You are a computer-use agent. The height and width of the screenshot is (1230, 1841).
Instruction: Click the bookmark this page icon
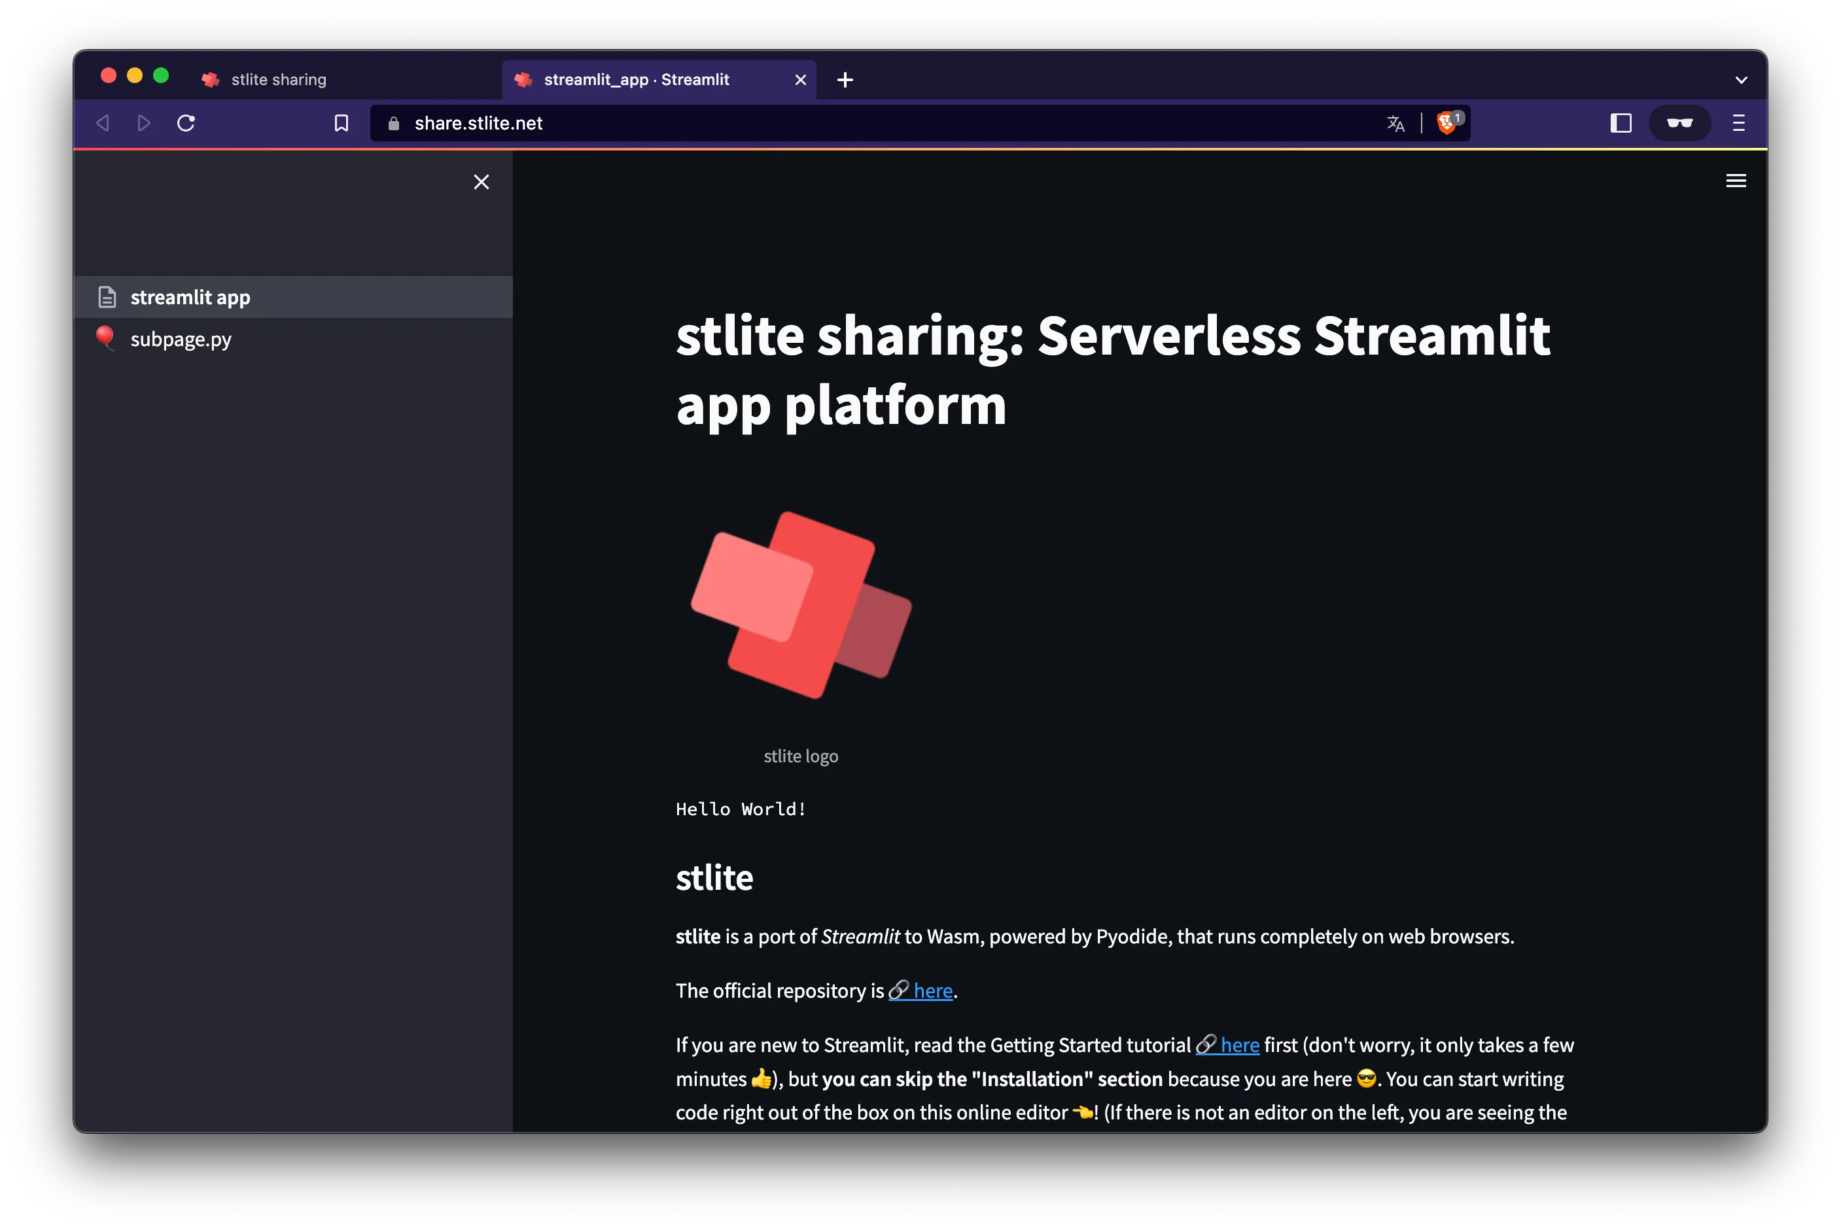(342, 122)
